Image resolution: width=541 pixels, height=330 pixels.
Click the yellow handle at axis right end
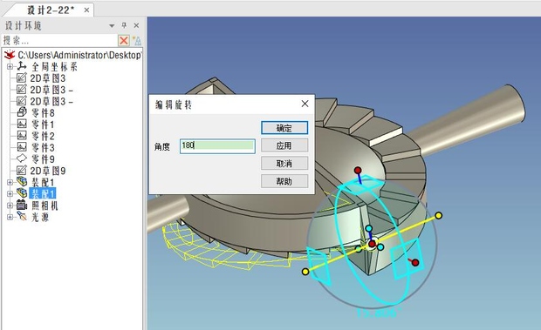[x=439, y=216]
